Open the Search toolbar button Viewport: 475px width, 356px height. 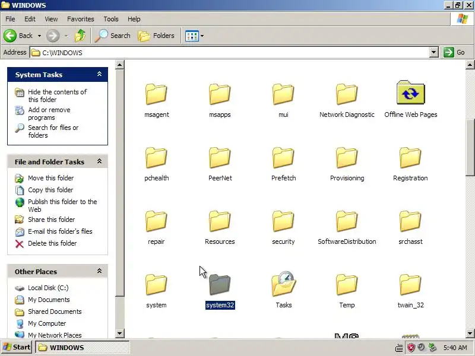112,36
